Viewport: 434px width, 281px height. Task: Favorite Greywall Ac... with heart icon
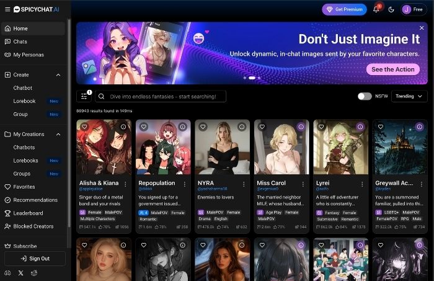tap(381, 127)
